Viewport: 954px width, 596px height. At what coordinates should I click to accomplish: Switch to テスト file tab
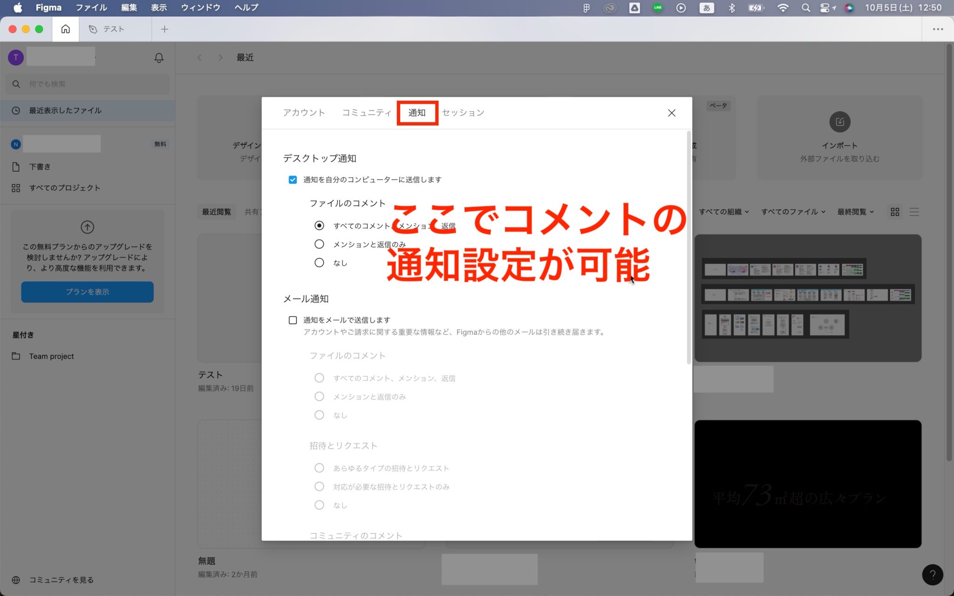(x=115, y=29)
